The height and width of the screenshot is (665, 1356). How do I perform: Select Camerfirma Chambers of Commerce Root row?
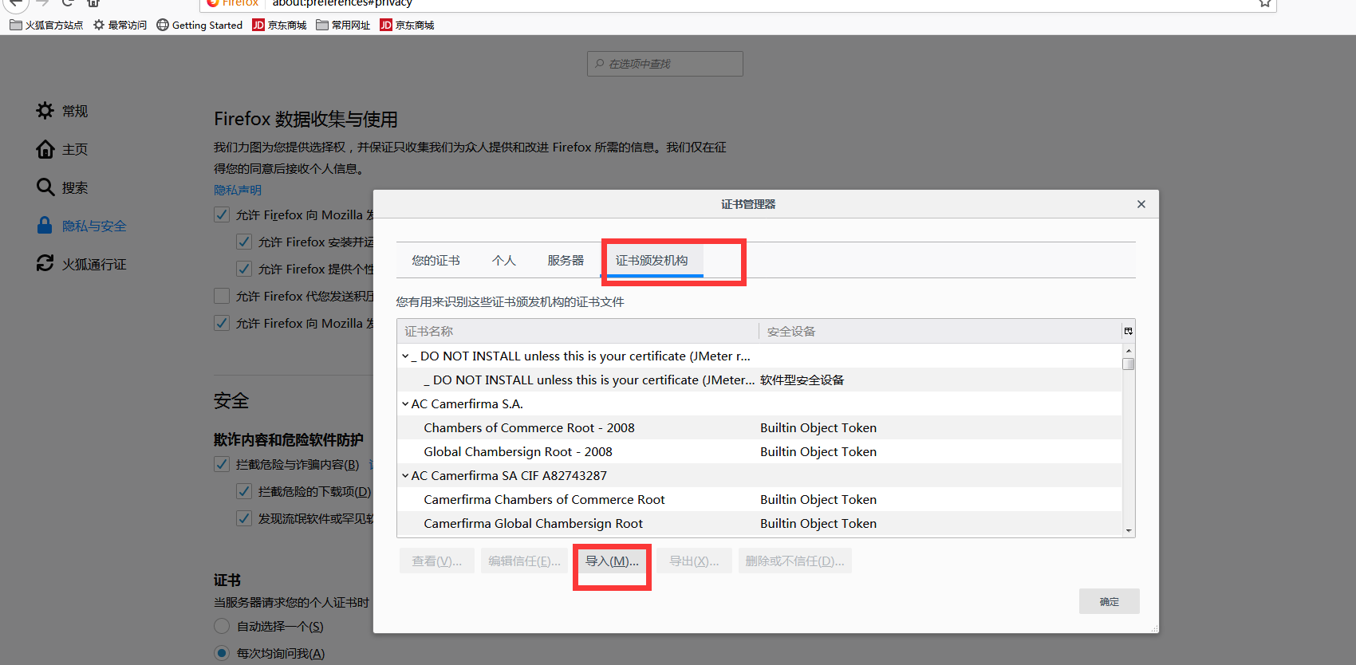pyautogui.click(x=759, y=500)
